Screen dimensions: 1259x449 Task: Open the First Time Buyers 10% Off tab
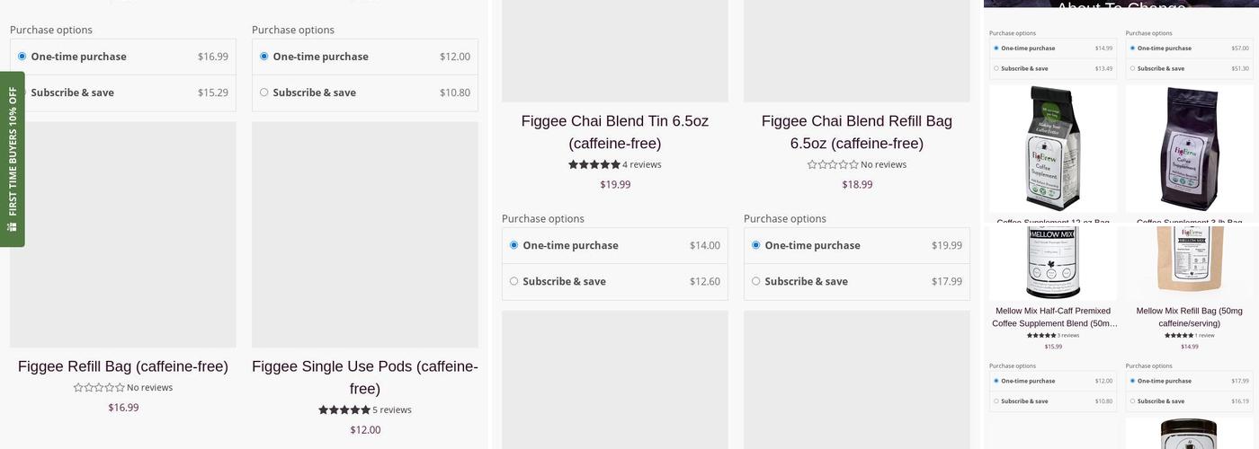pos(13,153)
